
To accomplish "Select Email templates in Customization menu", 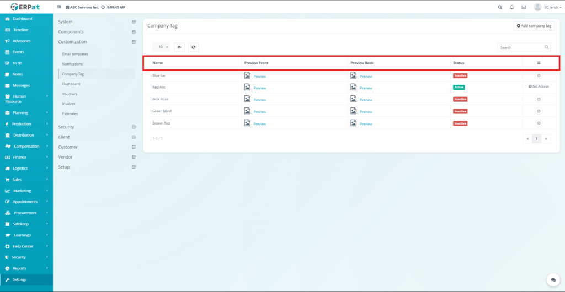I will coord(75,54).
